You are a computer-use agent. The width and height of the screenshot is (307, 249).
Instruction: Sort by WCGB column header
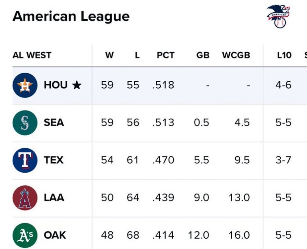coord(236,55)
